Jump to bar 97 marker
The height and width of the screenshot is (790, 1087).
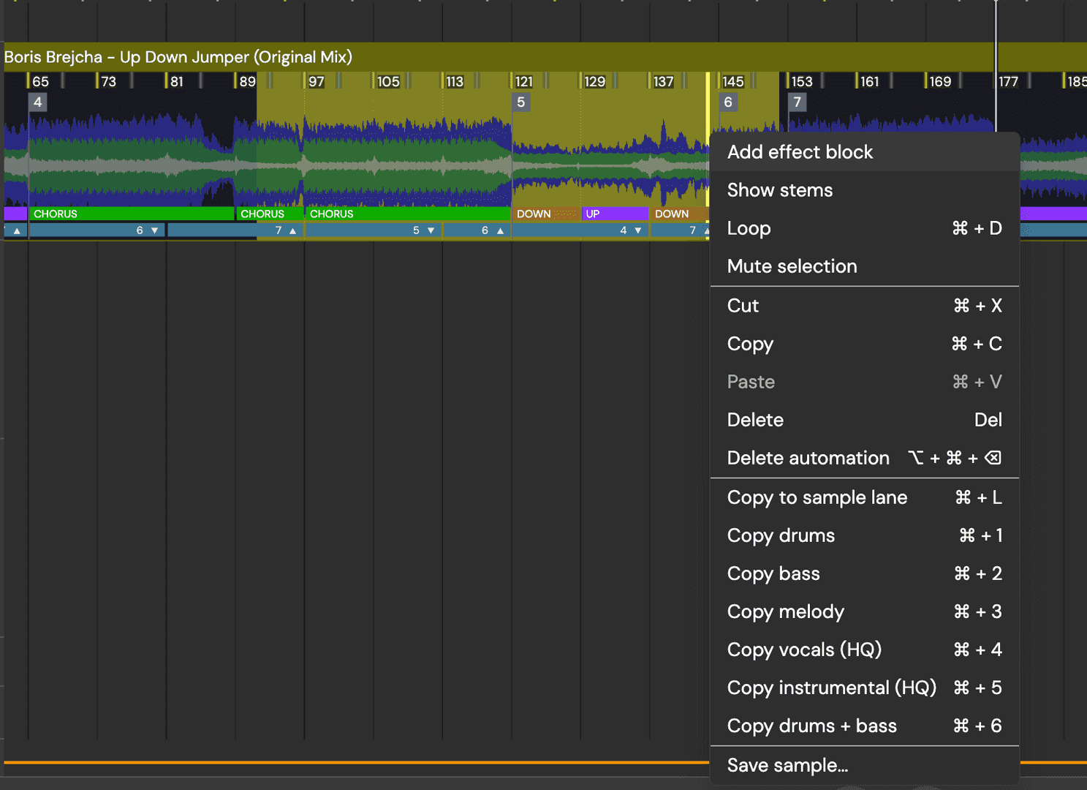coord(316,81)
